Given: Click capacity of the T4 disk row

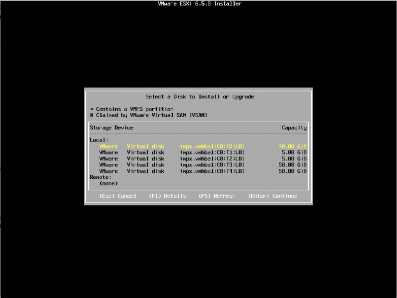Looking at the screenshot, I should tap(293, 171).
